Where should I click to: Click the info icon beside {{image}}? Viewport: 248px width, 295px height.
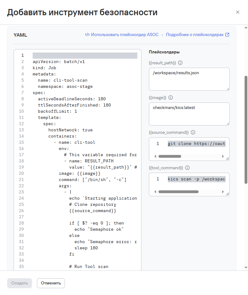pos(170,98)
